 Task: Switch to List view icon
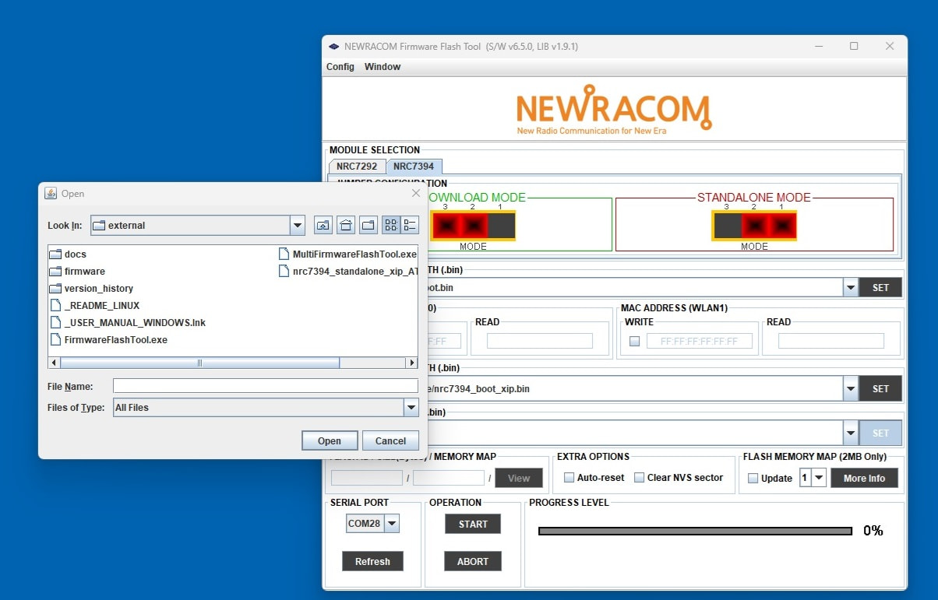click(391, 226)
